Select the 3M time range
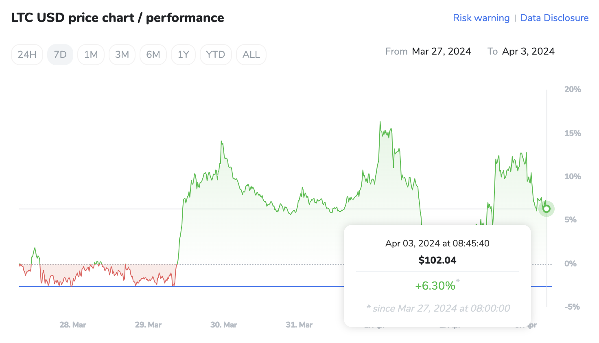Screen dimensions: 599x343 tap(122, 54)
